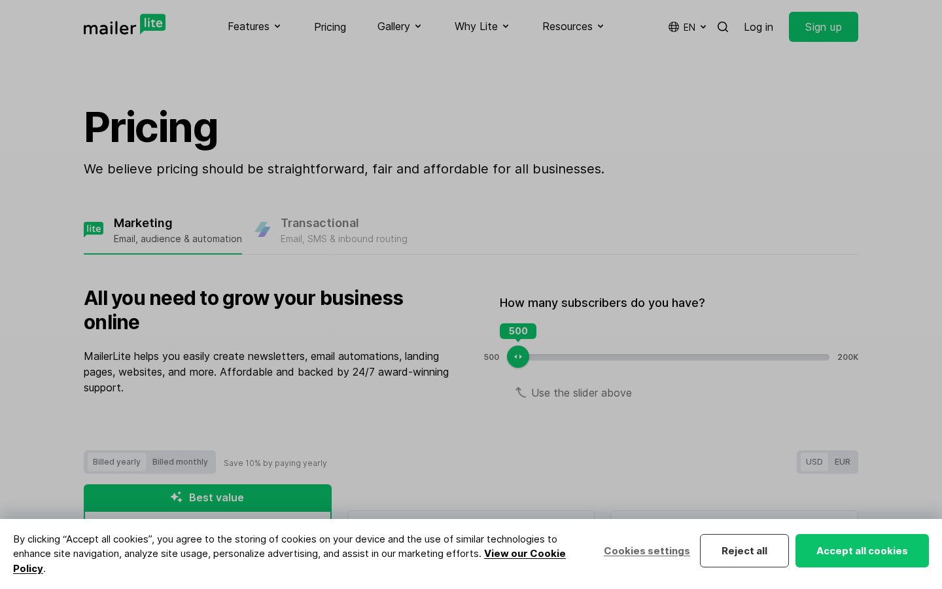Switch to the Transactional tab
Viewport: 942px width, 589px height.
331,230
